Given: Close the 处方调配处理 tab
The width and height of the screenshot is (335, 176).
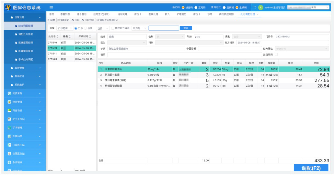Looking at the screenshot, I should coord(258,14).
